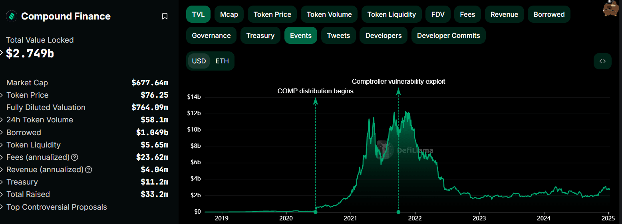622x224 pixels.
Task: Switch chart denomination to USD
Action: [x=199, y=61]
